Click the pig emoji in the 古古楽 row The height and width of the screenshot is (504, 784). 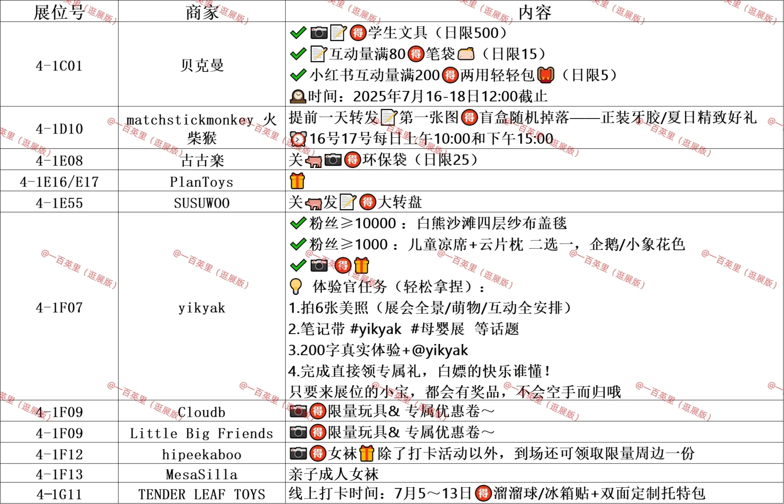(x=314, y=161)
